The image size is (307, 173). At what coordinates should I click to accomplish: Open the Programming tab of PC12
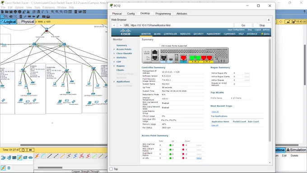point(163,14)
